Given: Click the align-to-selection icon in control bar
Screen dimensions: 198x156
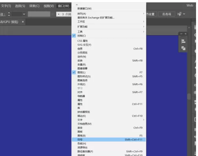Looking at the screenshot, I should 179,14.
